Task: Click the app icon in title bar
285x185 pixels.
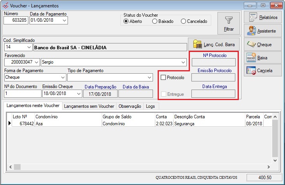Action: click(5, 6)
